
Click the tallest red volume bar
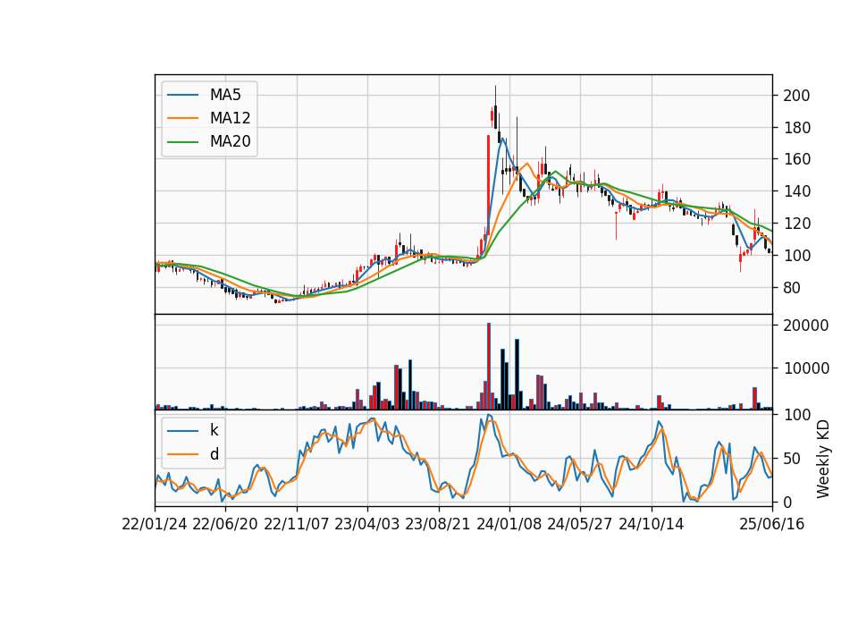pyautogui.click(x=489, y=366)
